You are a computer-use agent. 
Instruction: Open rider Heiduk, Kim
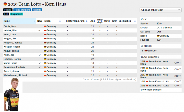coord(10,30)
